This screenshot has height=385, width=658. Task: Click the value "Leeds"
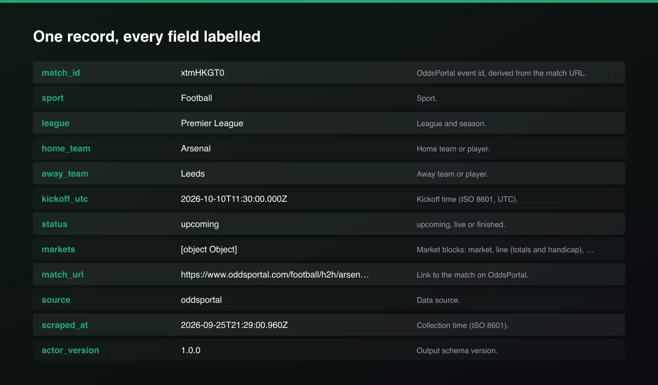click(193, 174)
